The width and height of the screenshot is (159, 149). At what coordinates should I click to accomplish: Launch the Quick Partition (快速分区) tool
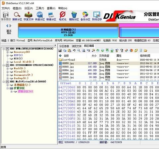[40, 16]
